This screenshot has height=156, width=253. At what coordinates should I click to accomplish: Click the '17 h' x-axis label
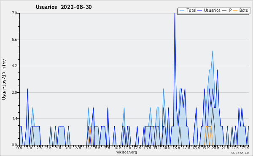186,148
